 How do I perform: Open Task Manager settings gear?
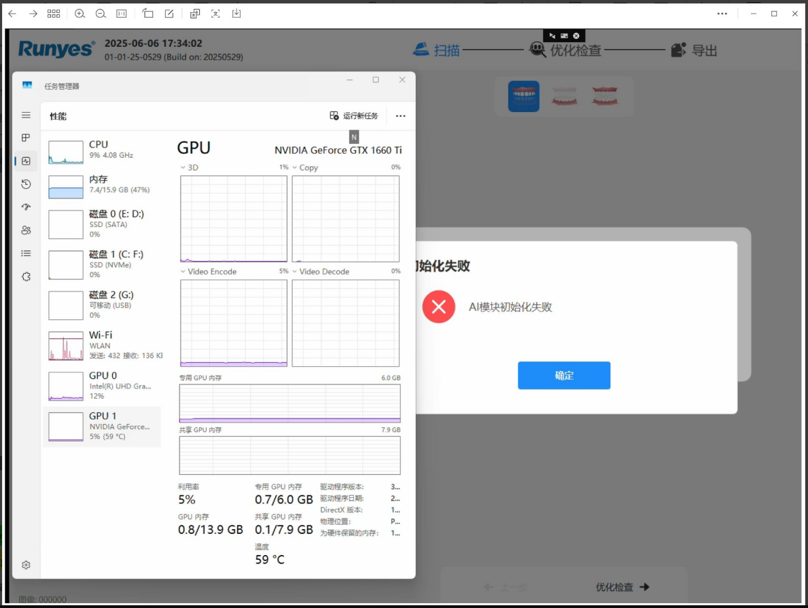26,565
